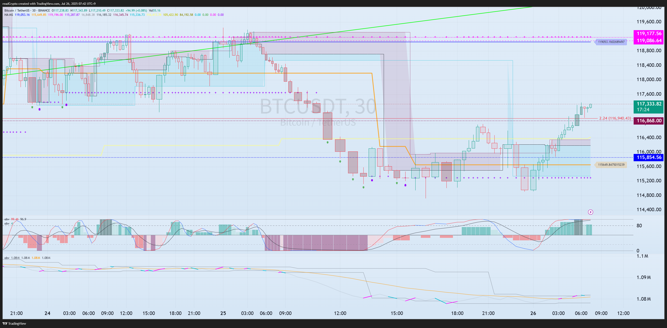Click the date 24 on the time axis
The height and width of the screenshot is (328, 667).
[x=47, y=313]
